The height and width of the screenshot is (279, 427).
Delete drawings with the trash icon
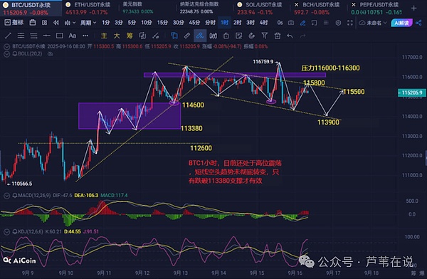tap(278, 36)
